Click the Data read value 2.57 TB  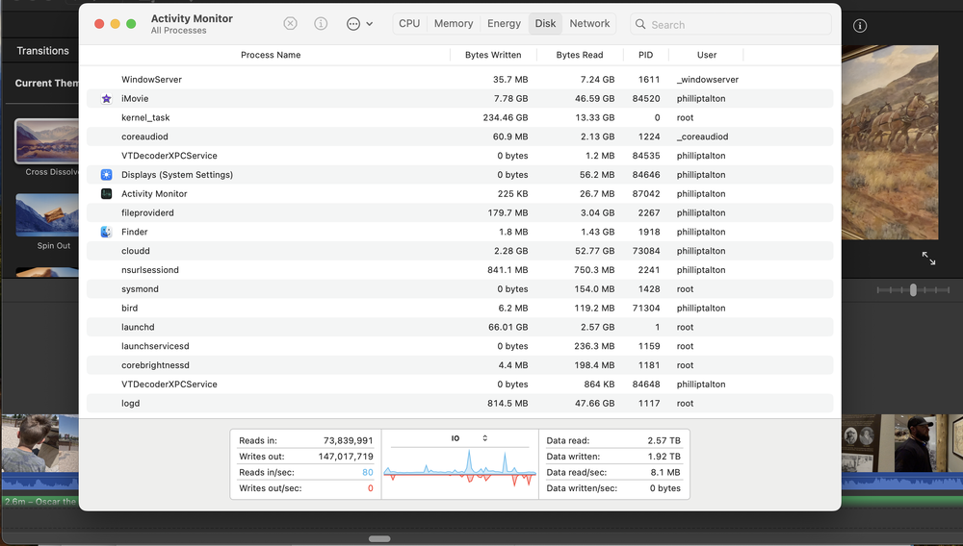click(664, 440)
